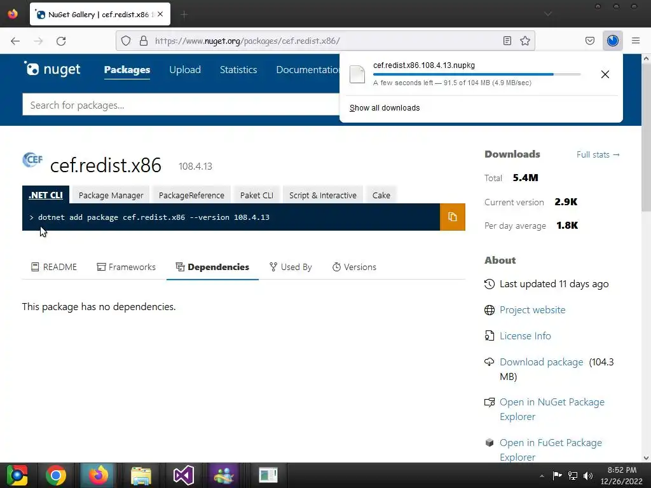Click the Firefox taskbar icon
Image resolution: width=651 pixels, height=488 pixels.
click(x=99, y=475)
